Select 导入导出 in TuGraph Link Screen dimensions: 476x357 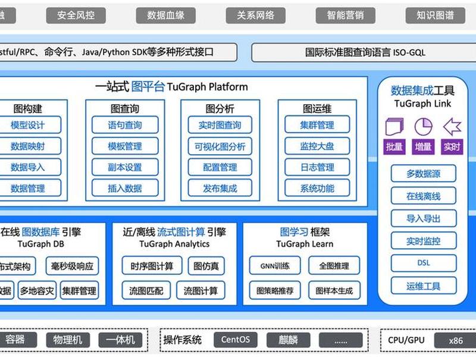tap(424, 218)
